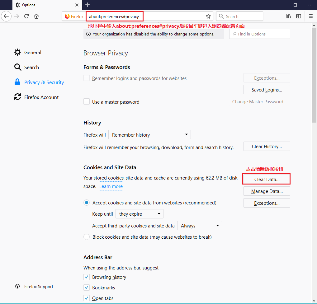Click the Forward arrow button

[x=17, y=16]
